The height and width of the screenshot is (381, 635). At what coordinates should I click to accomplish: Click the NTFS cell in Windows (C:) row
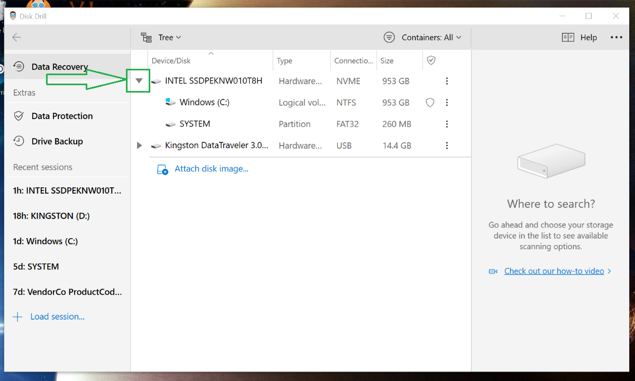pos(347,103)
